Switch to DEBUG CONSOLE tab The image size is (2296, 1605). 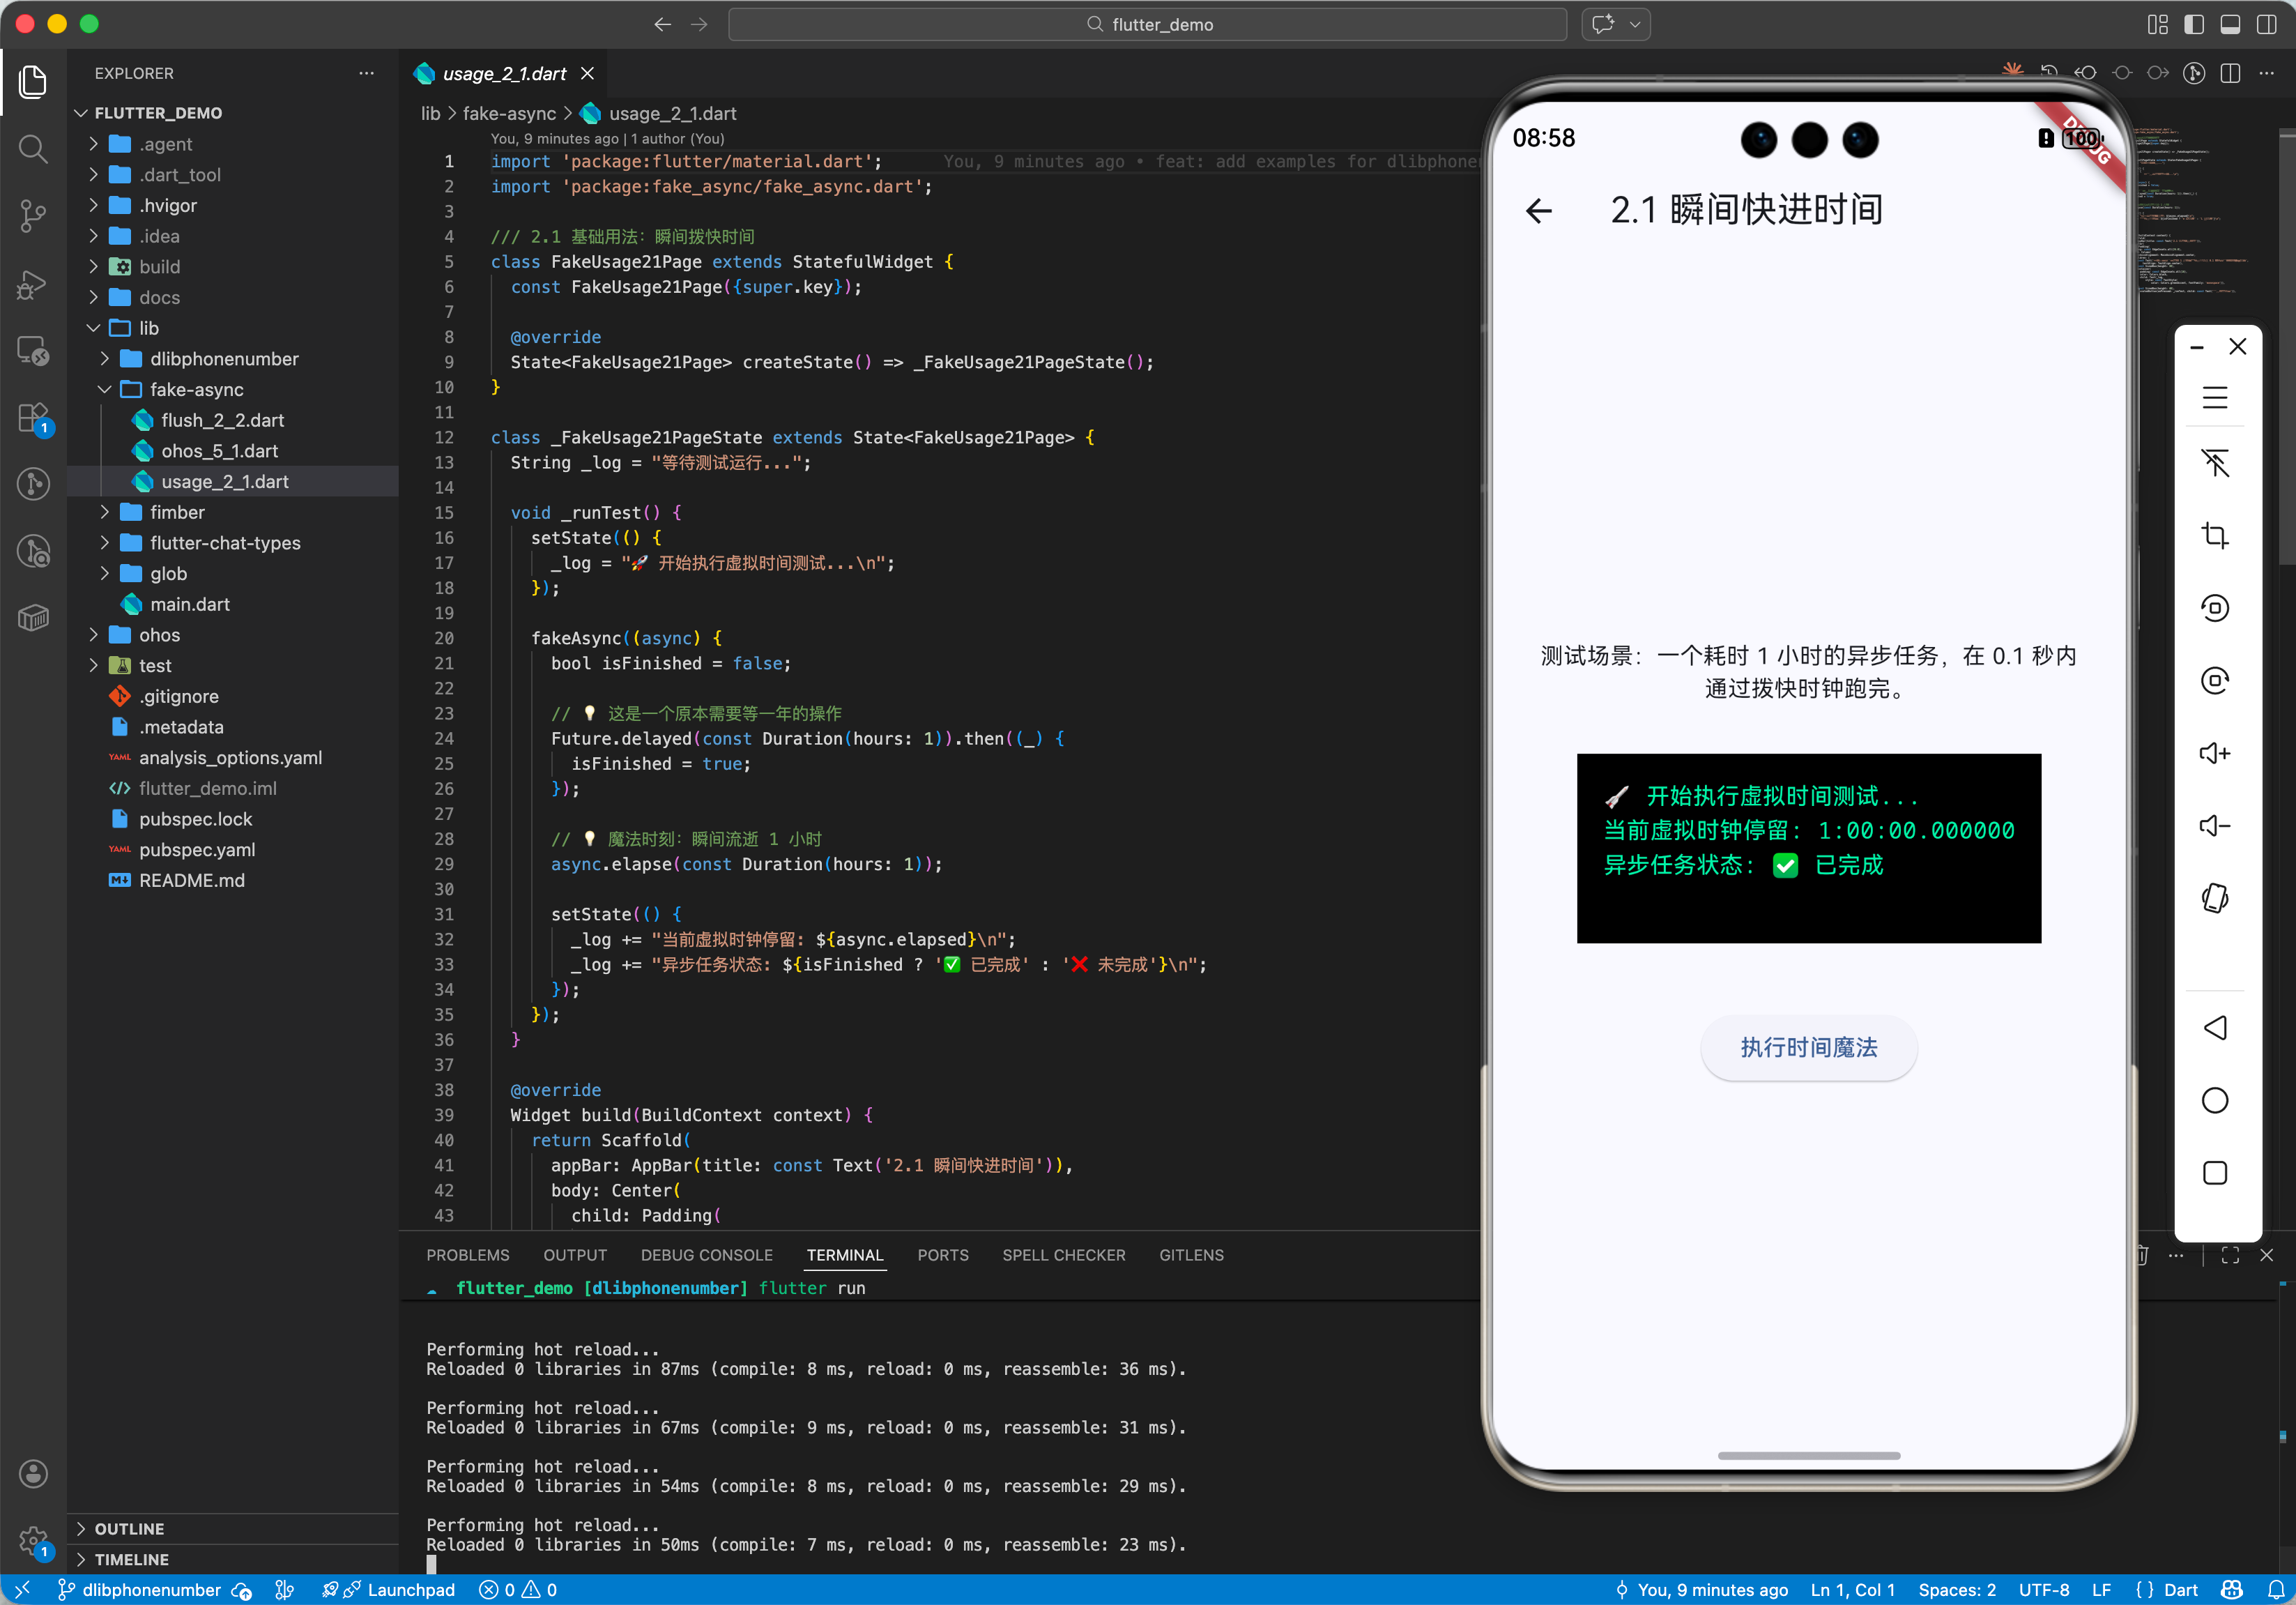tap(706, 1255)
